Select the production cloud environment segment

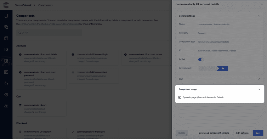point(223,68)
